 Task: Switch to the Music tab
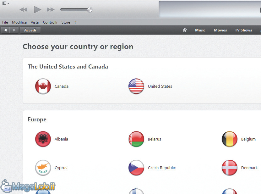coord(200,30)
